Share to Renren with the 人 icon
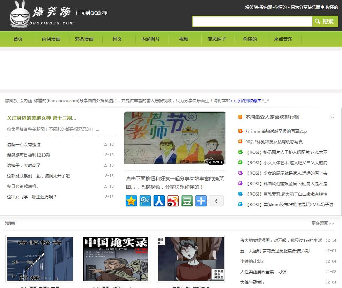Viewport: 342px width, 288px height. 159,201
